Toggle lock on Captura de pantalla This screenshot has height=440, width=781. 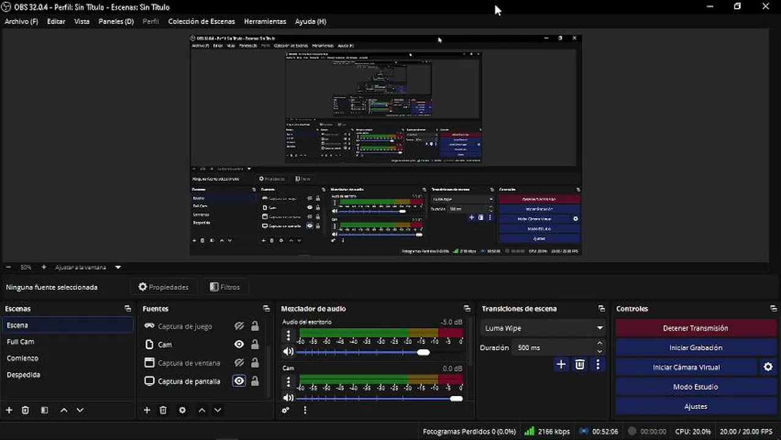pos(255,381)
